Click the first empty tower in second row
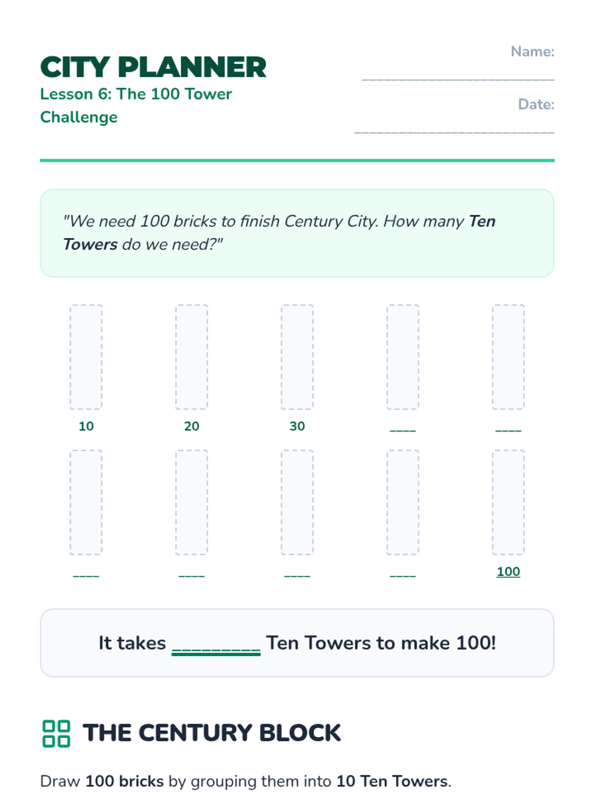 86,502
